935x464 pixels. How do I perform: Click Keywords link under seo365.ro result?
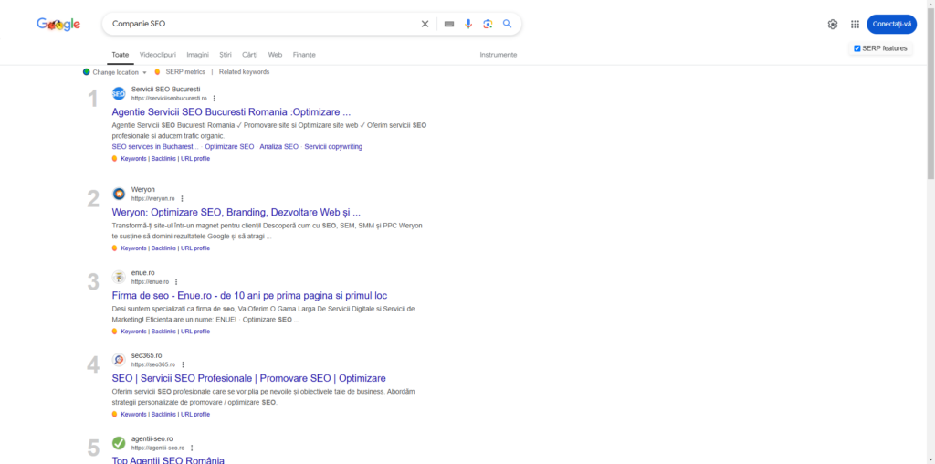click(x=133, y=415)
